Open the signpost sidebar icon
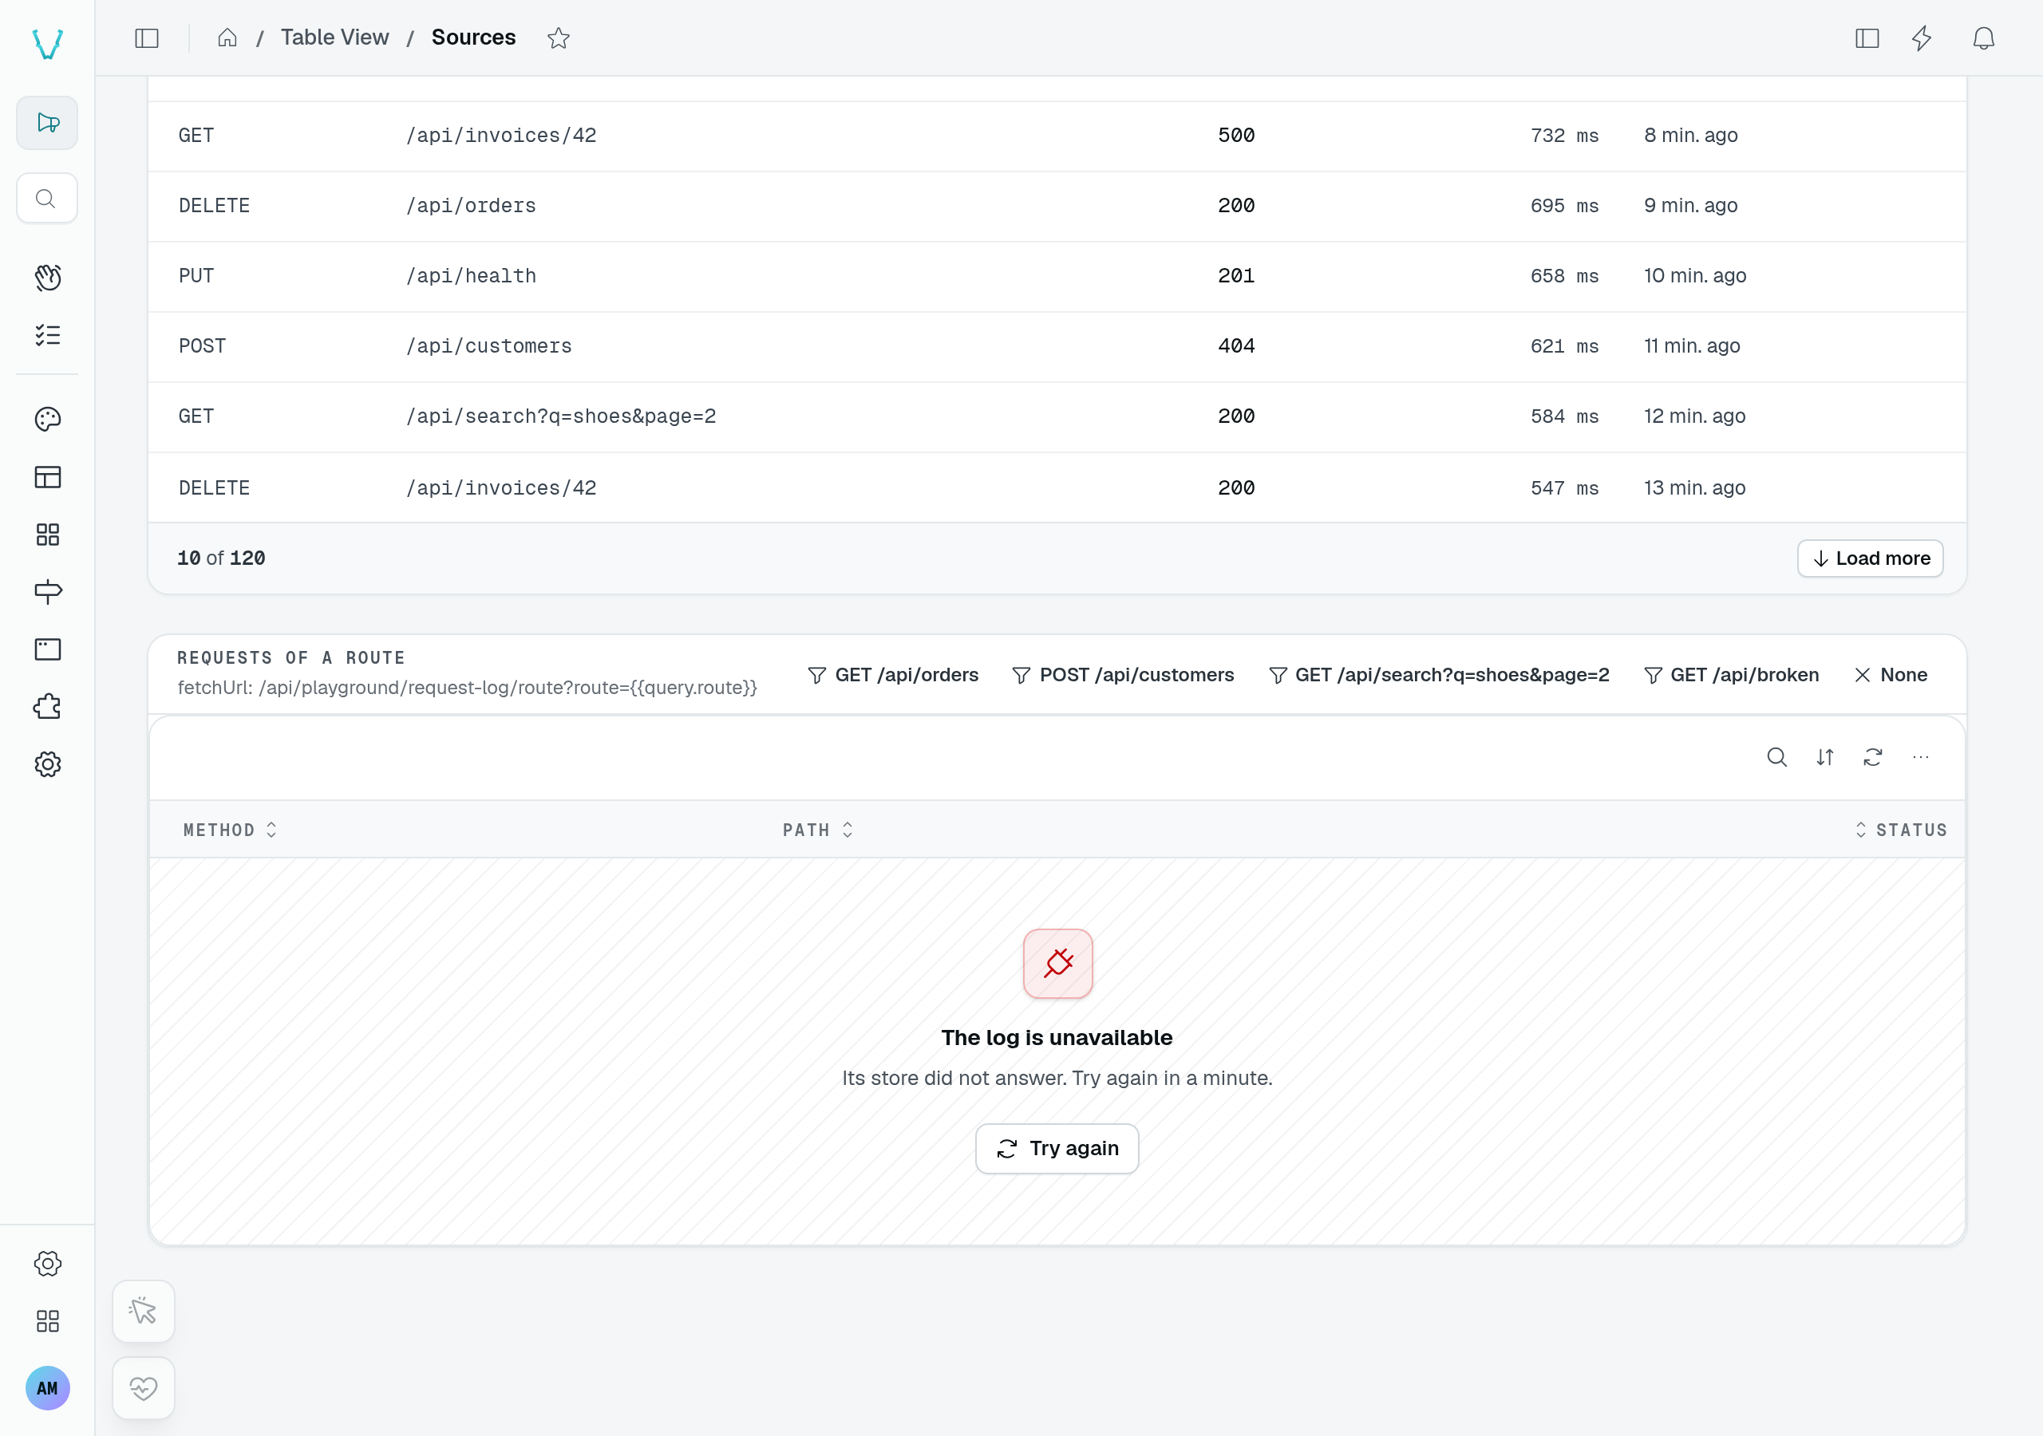The image size is (2043, 1436). pyautogui.click(x=47, y=592)
